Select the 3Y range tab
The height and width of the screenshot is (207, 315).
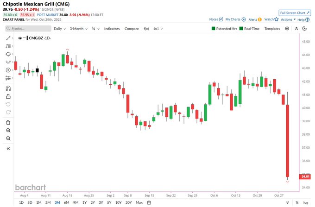[x=101, y=202]
